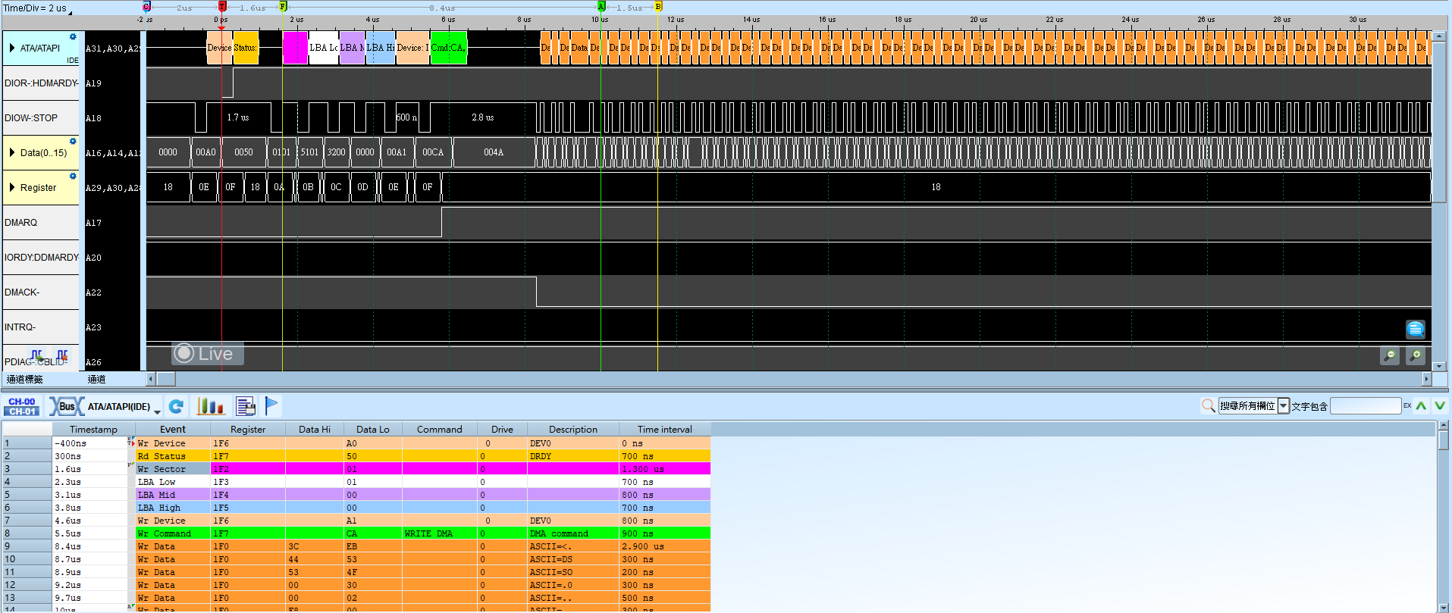
Task: Select the Wr Sector event row
Action: [356, 469]
